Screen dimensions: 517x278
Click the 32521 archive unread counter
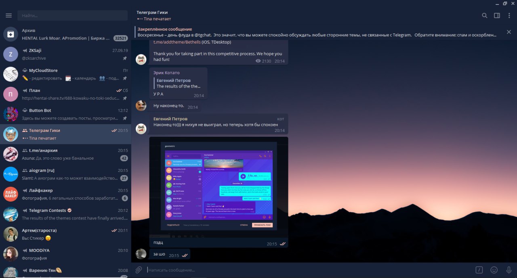[121, 38]
